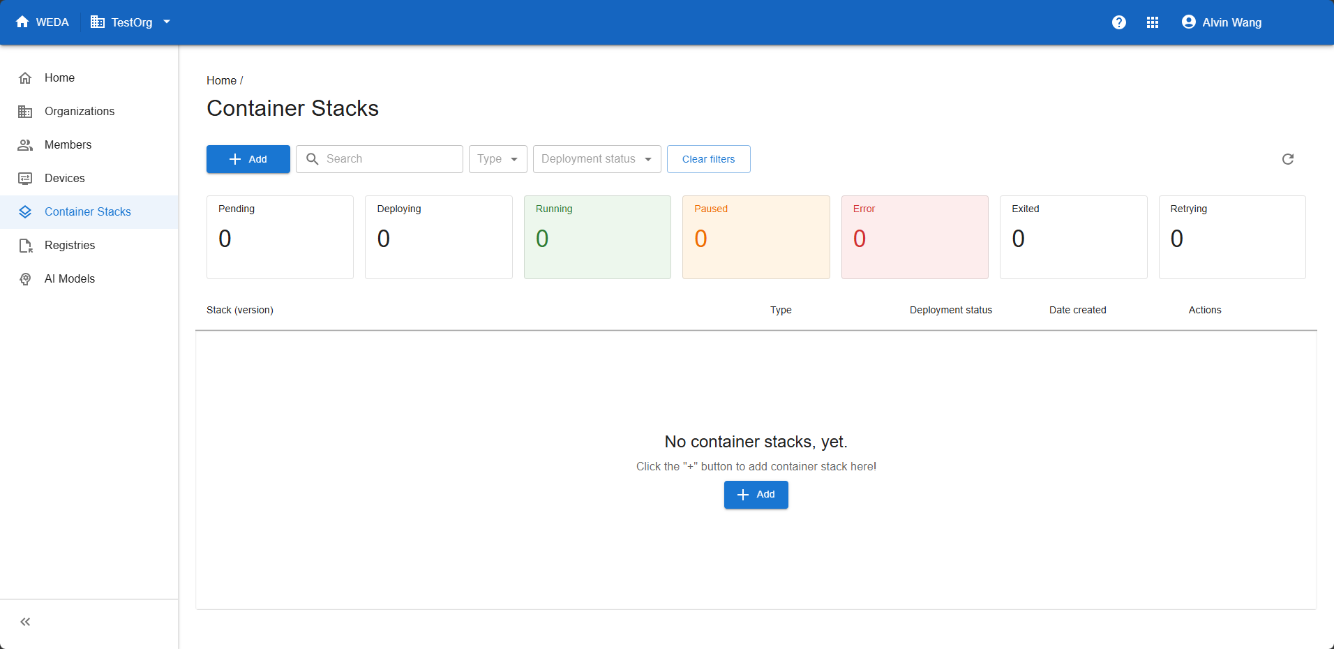Click the WEDA header label
Viewport: 1334px width, 649px height.
click(52, 22)
